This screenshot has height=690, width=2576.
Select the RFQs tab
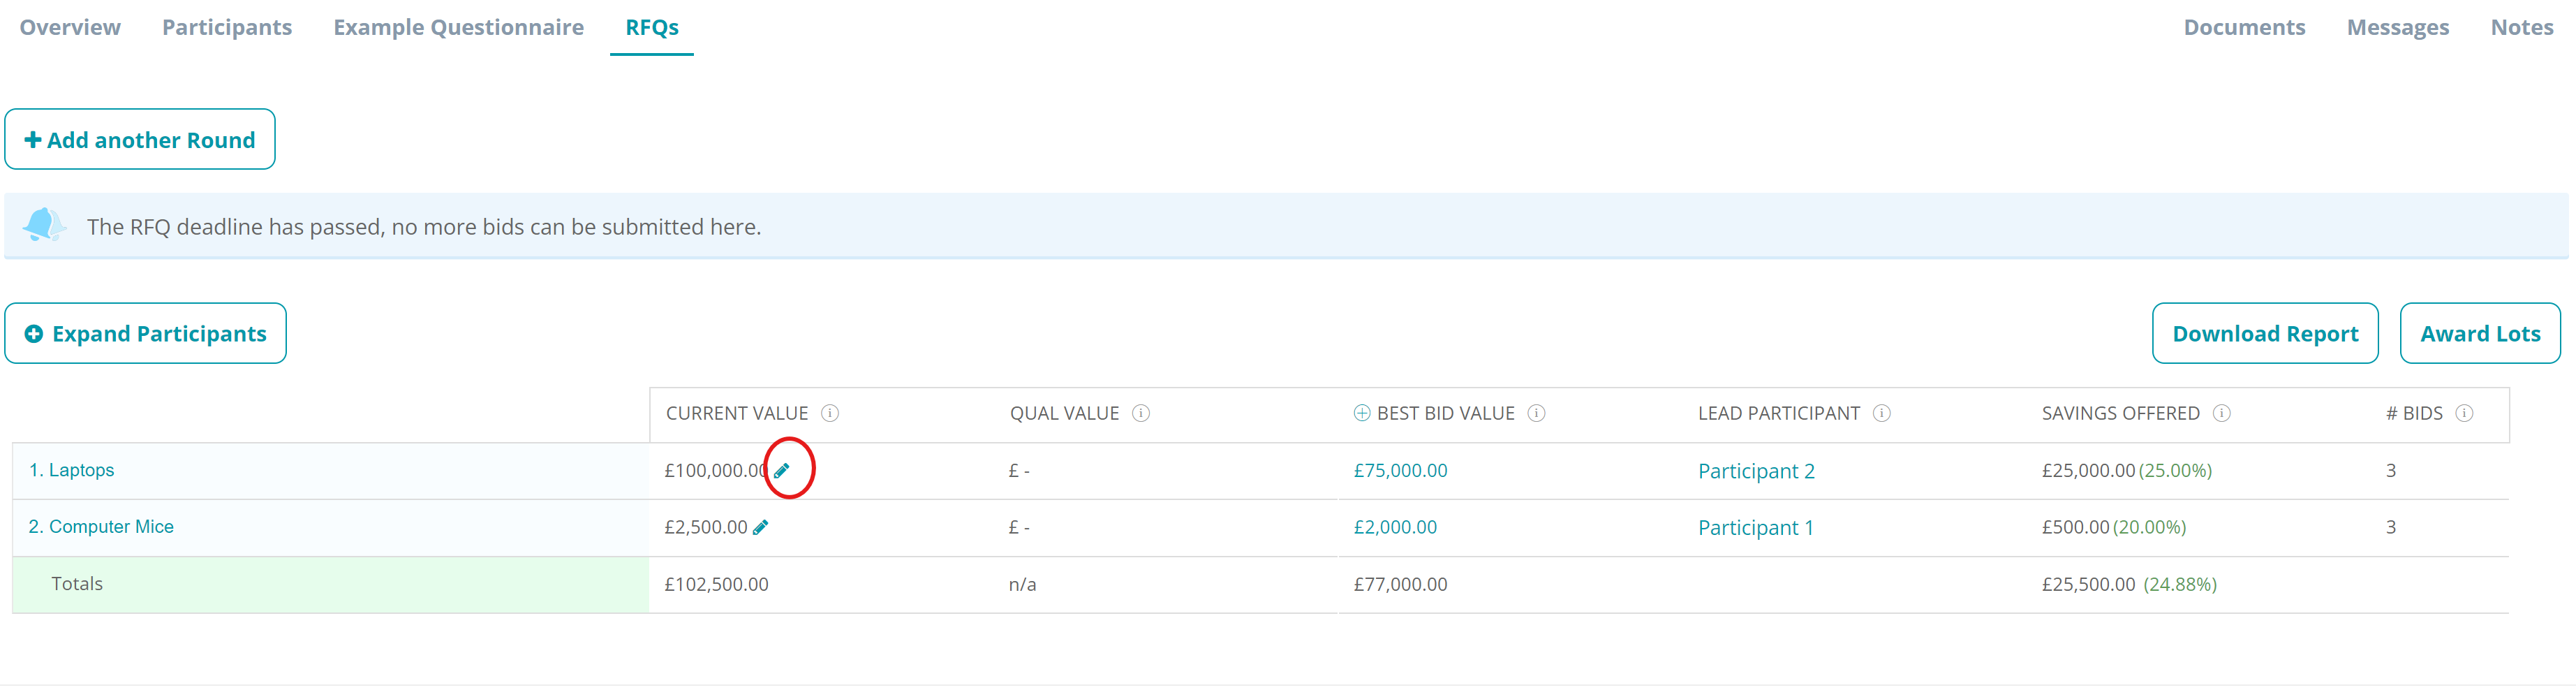(652, 27)
